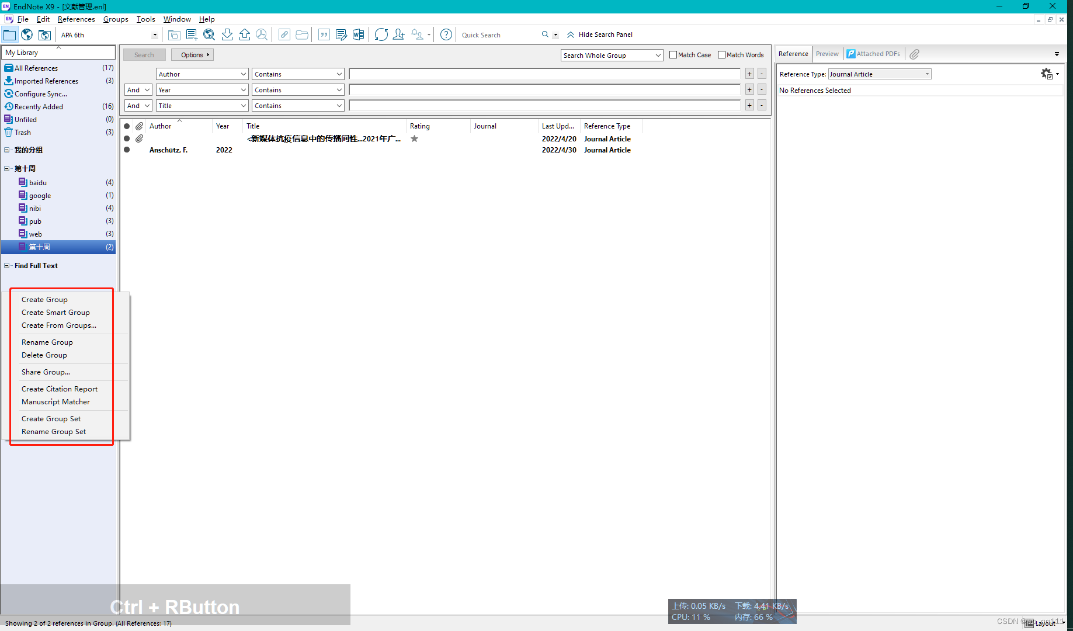Click minus button on Title search row

pos(762,105)
